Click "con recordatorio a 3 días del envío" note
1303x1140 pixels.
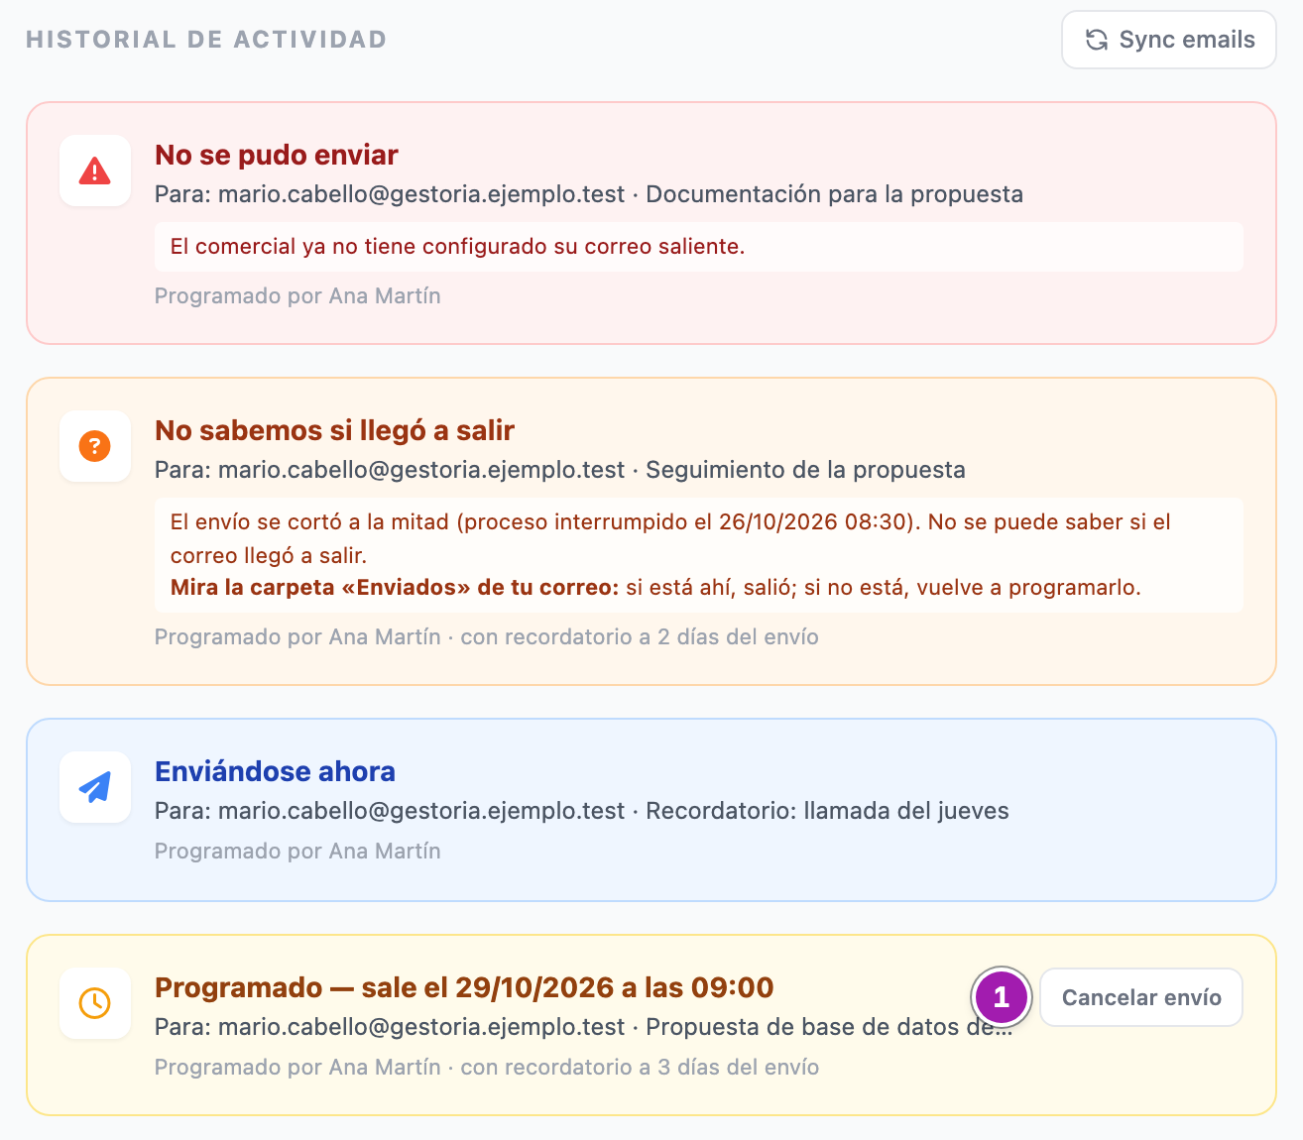[640, 1068]
